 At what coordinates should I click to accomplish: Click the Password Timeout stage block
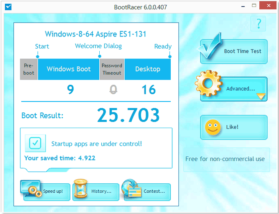pyautogui.click(x=112, y=69)
